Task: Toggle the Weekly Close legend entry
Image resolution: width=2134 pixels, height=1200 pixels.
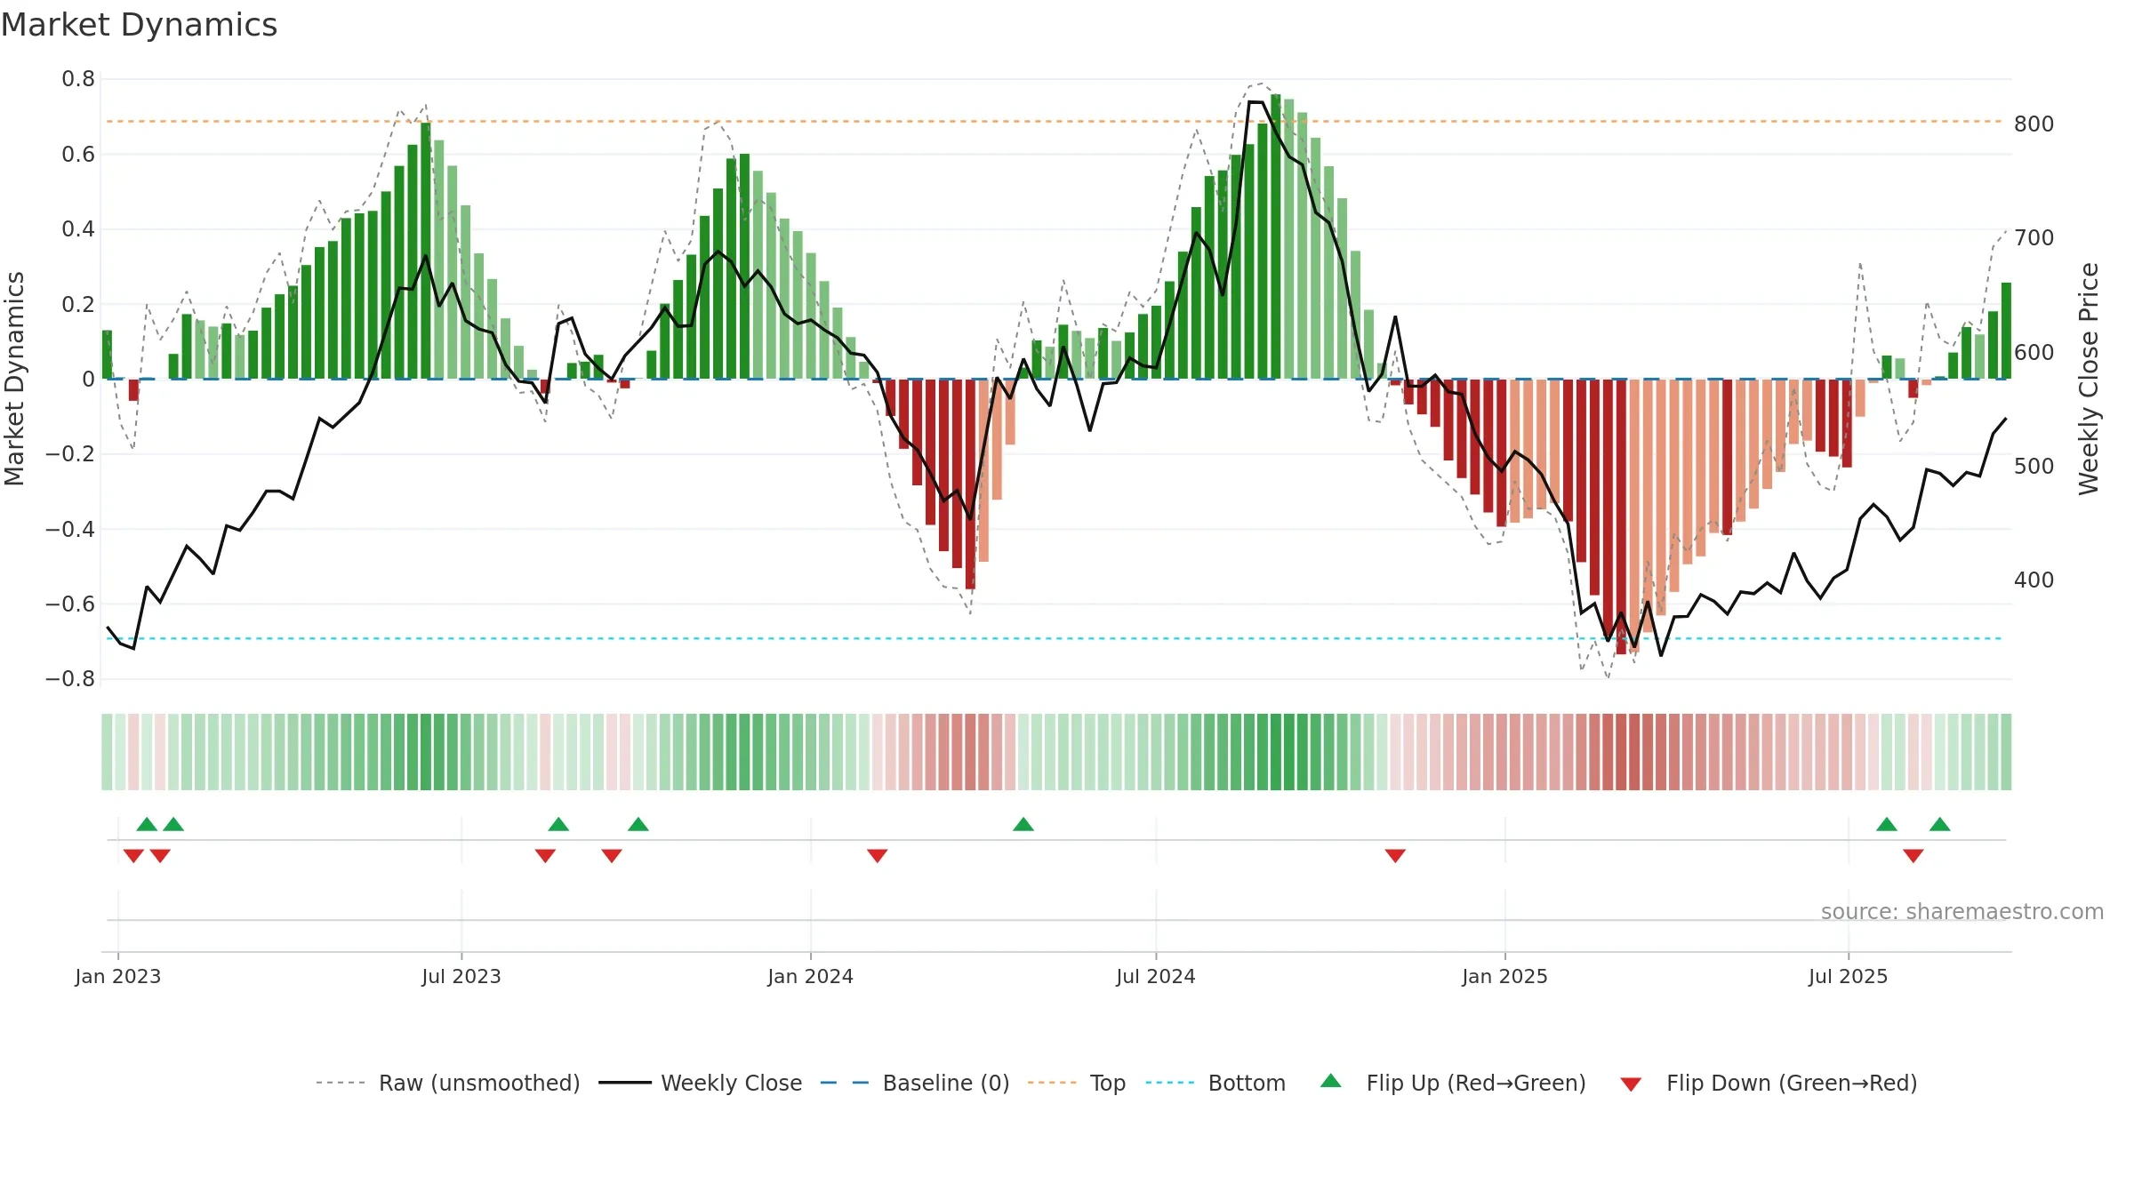Action: 701,1083
